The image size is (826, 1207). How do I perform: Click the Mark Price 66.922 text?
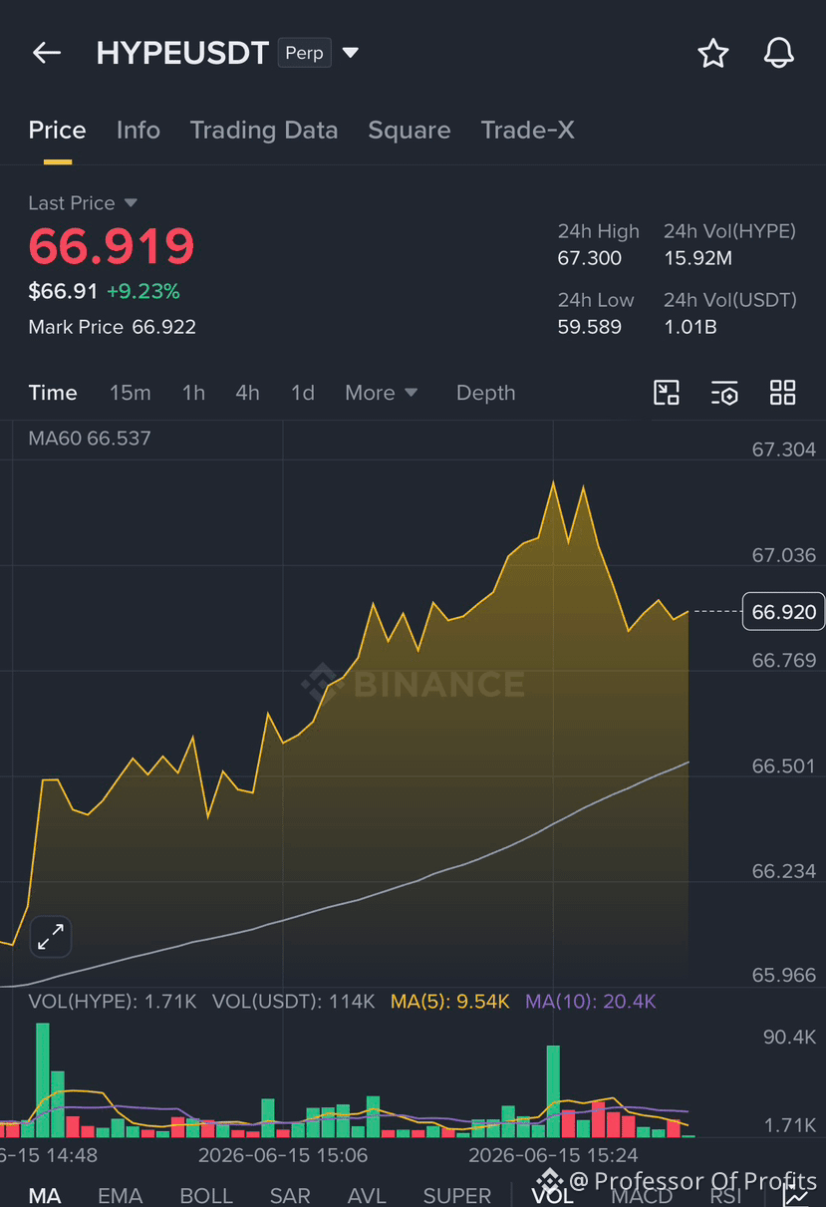coord(112,327)
